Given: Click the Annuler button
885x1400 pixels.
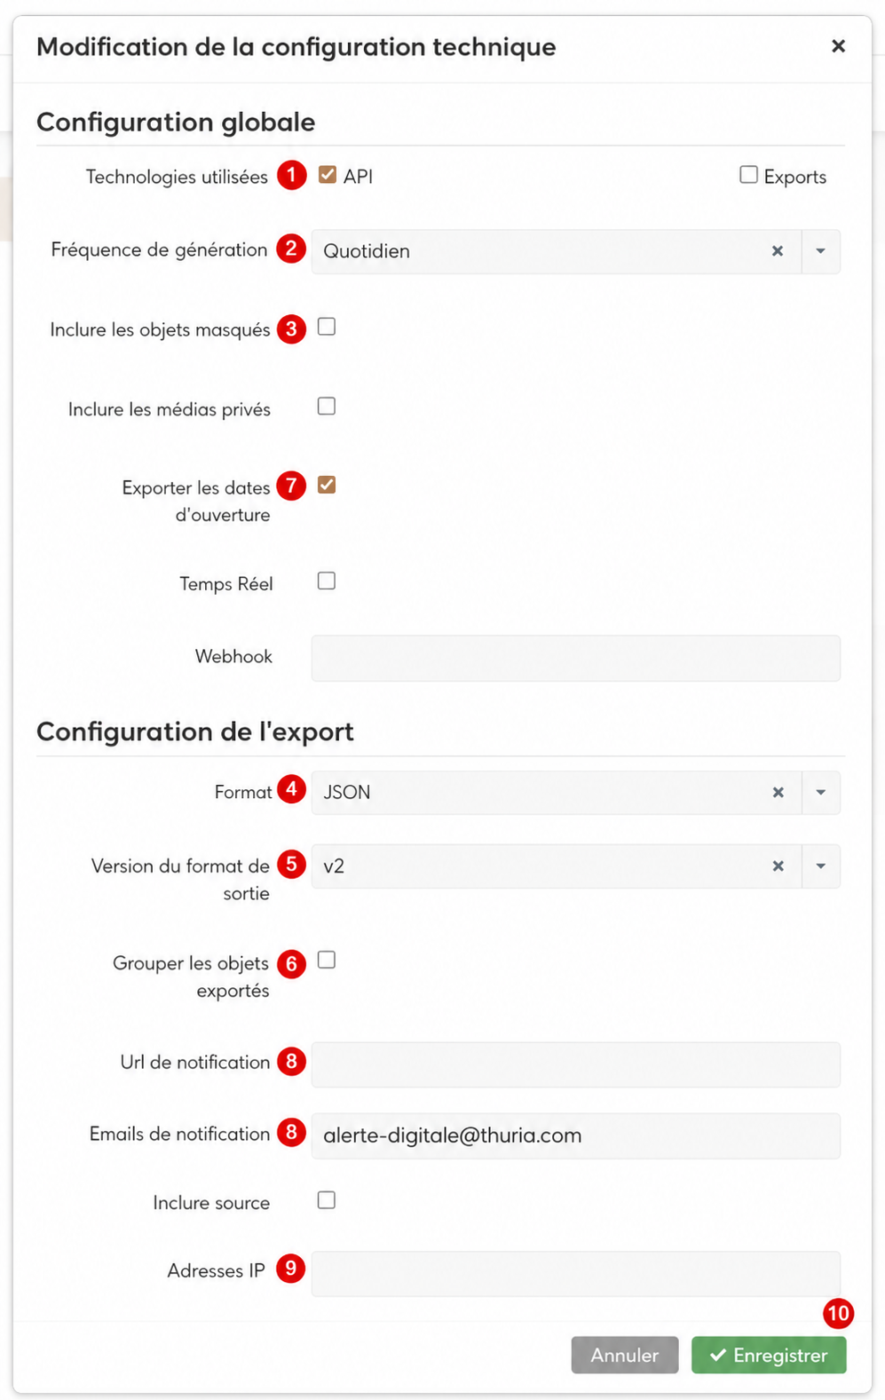Looking at the screenshot, I should coord(625,1355).
